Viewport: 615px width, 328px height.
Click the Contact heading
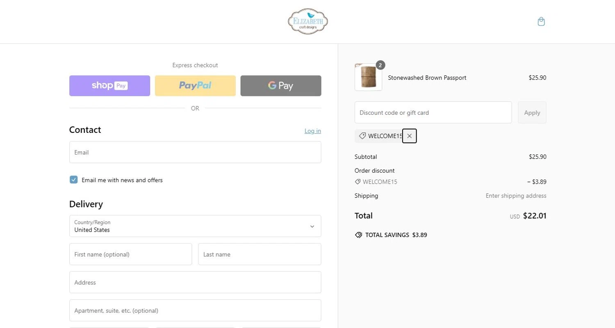85,130
